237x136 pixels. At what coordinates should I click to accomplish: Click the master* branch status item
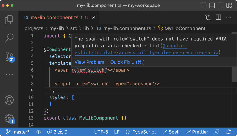pyautogui.click(x=18, y=132)
